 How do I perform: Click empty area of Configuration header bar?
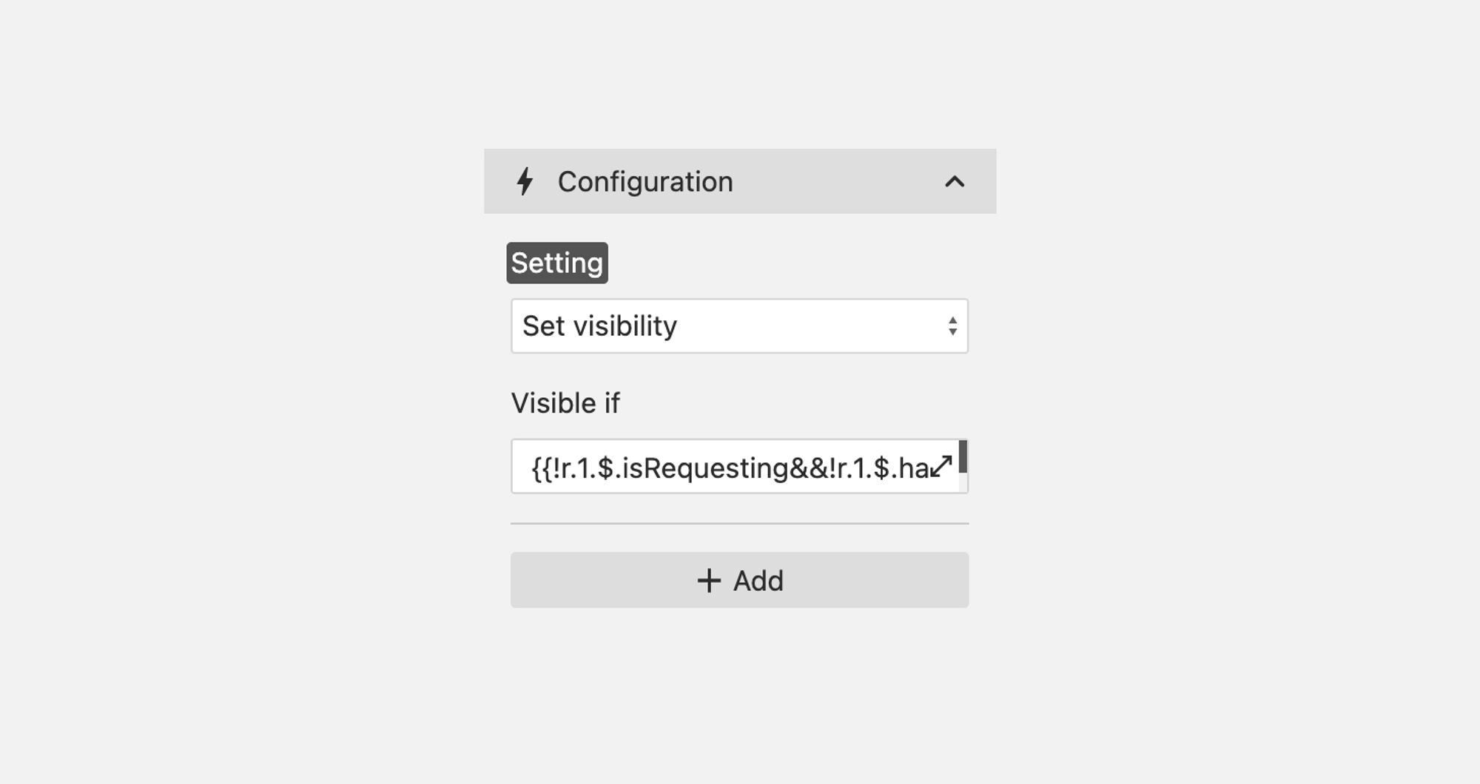coord(836,181)
